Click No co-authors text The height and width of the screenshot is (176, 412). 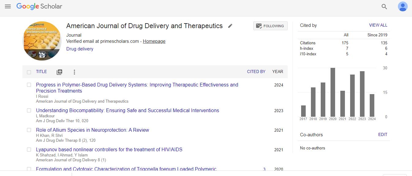point(312,148)
